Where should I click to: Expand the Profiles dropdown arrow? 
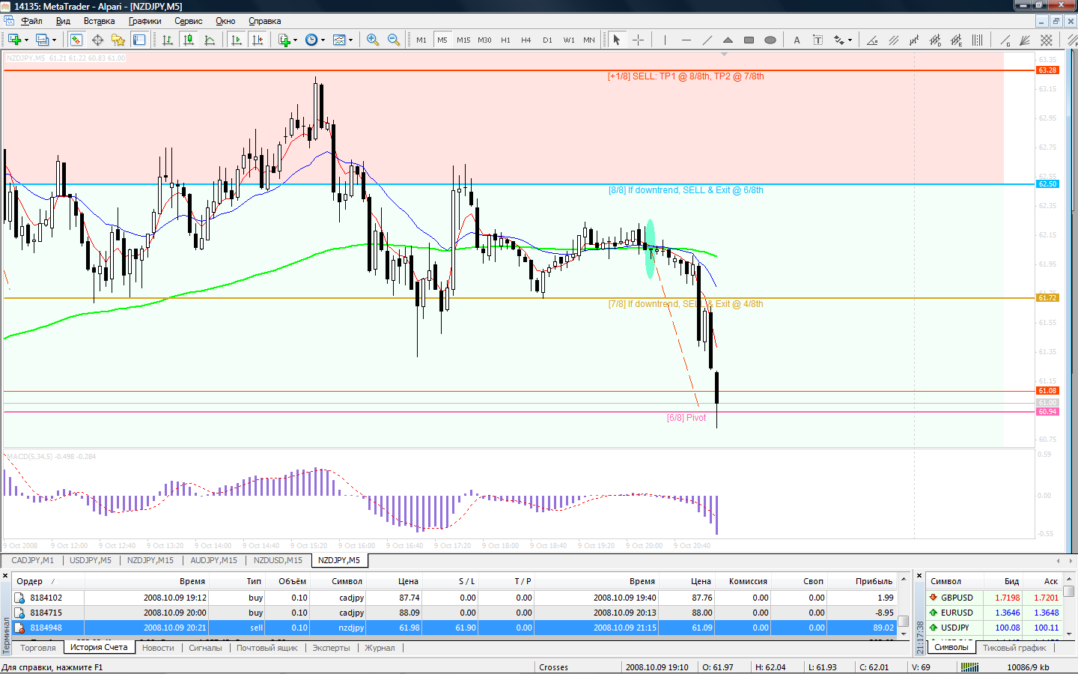[x=54, y=40]
